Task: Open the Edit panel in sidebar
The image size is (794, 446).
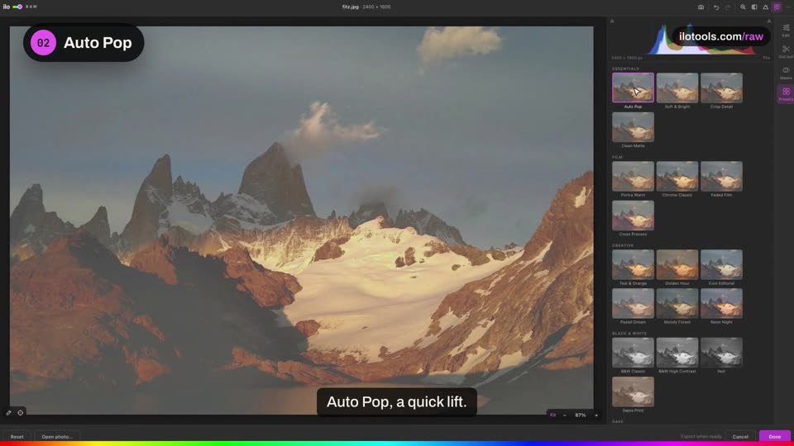Action: [786, 31]
